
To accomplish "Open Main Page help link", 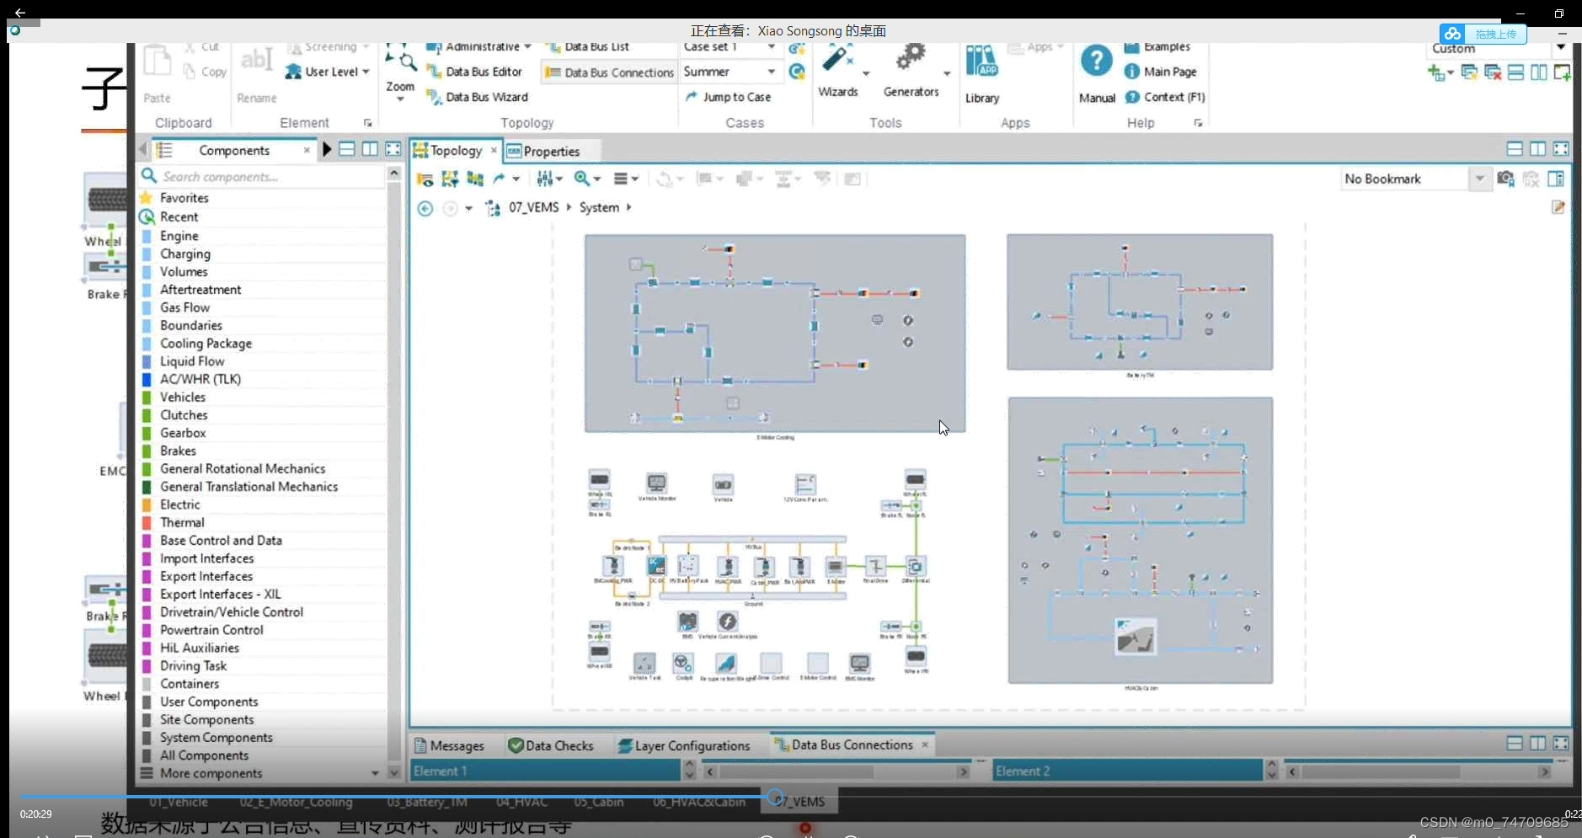I will [1161, 72].
